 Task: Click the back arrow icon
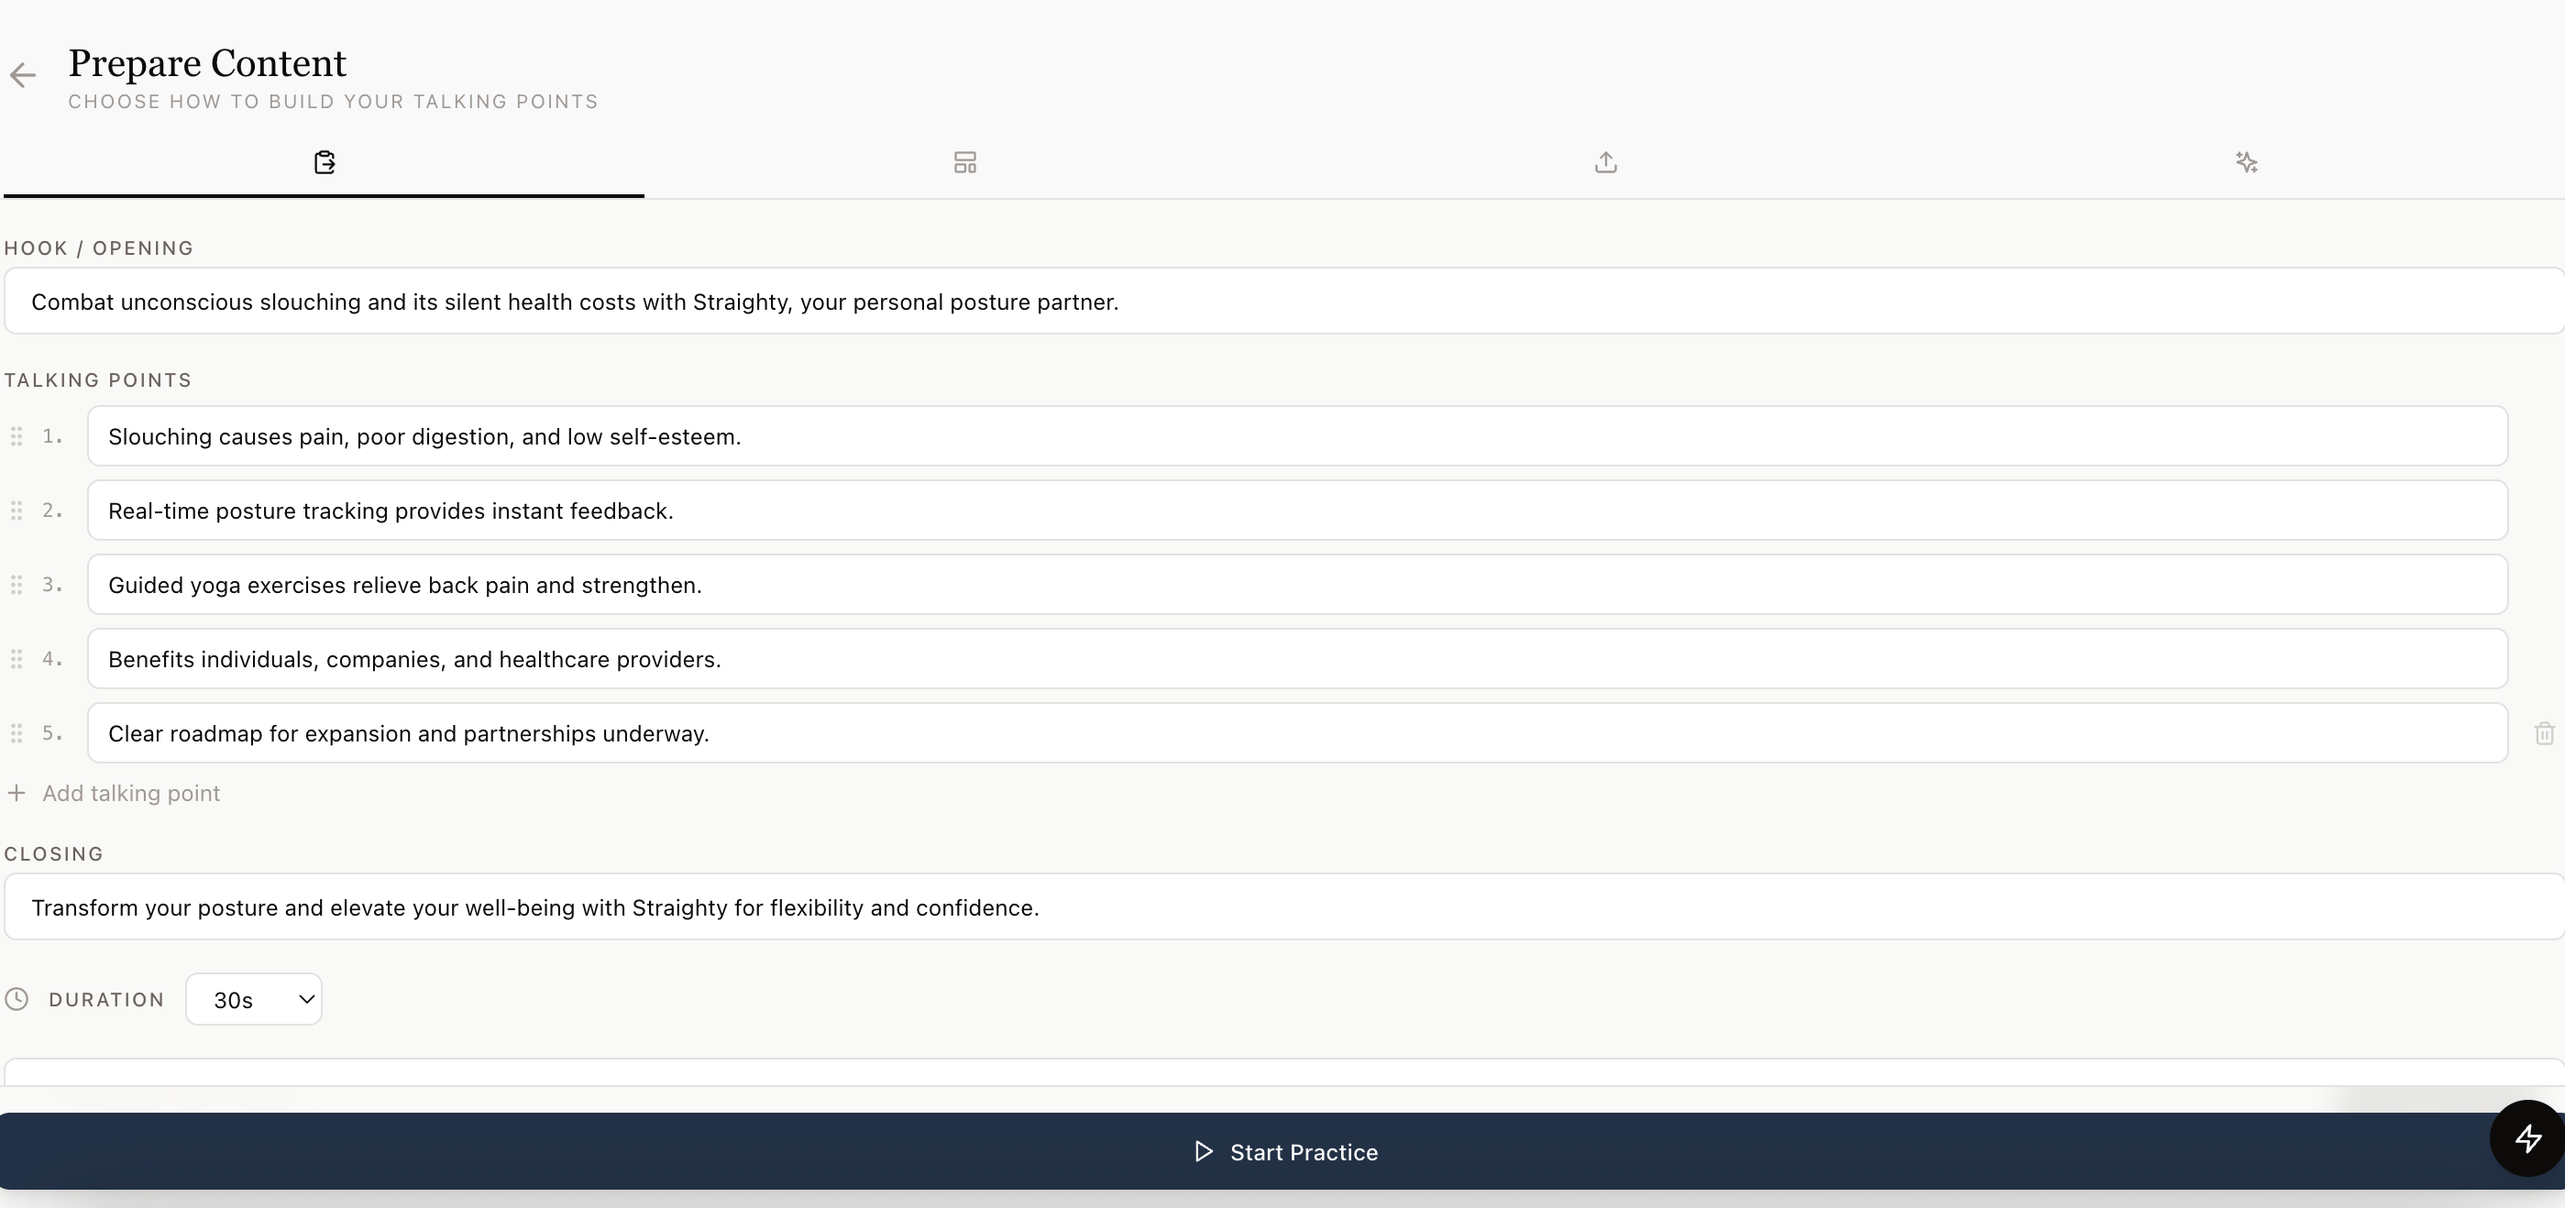pos(22,76)
